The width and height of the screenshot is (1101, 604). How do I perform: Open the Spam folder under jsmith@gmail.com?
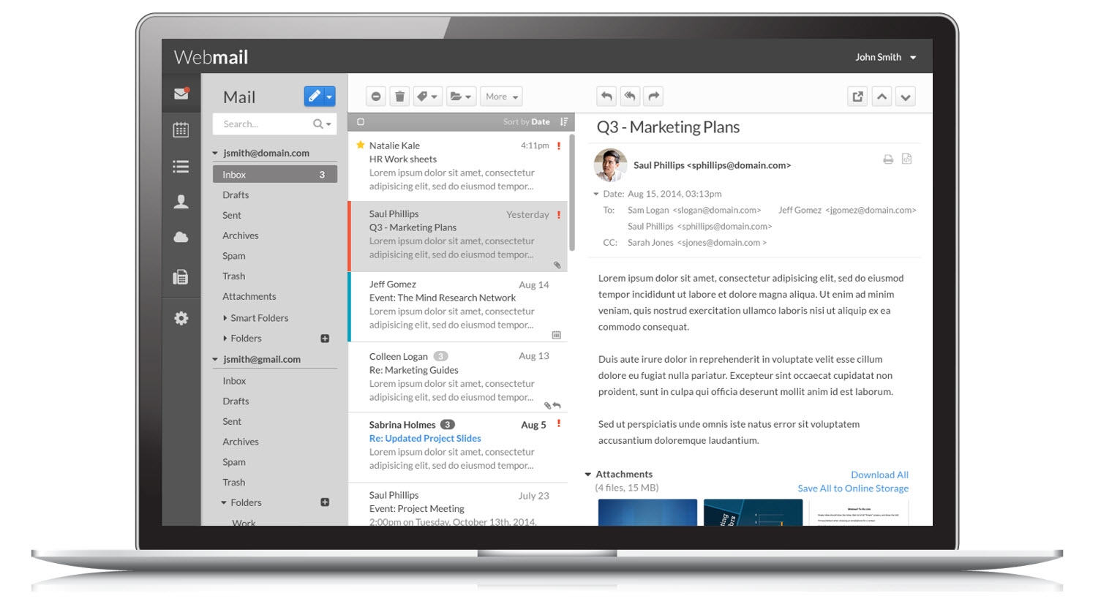click(234, 462)
